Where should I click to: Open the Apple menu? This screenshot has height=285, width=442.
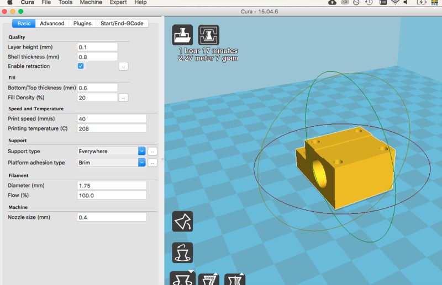pos(9,3)
